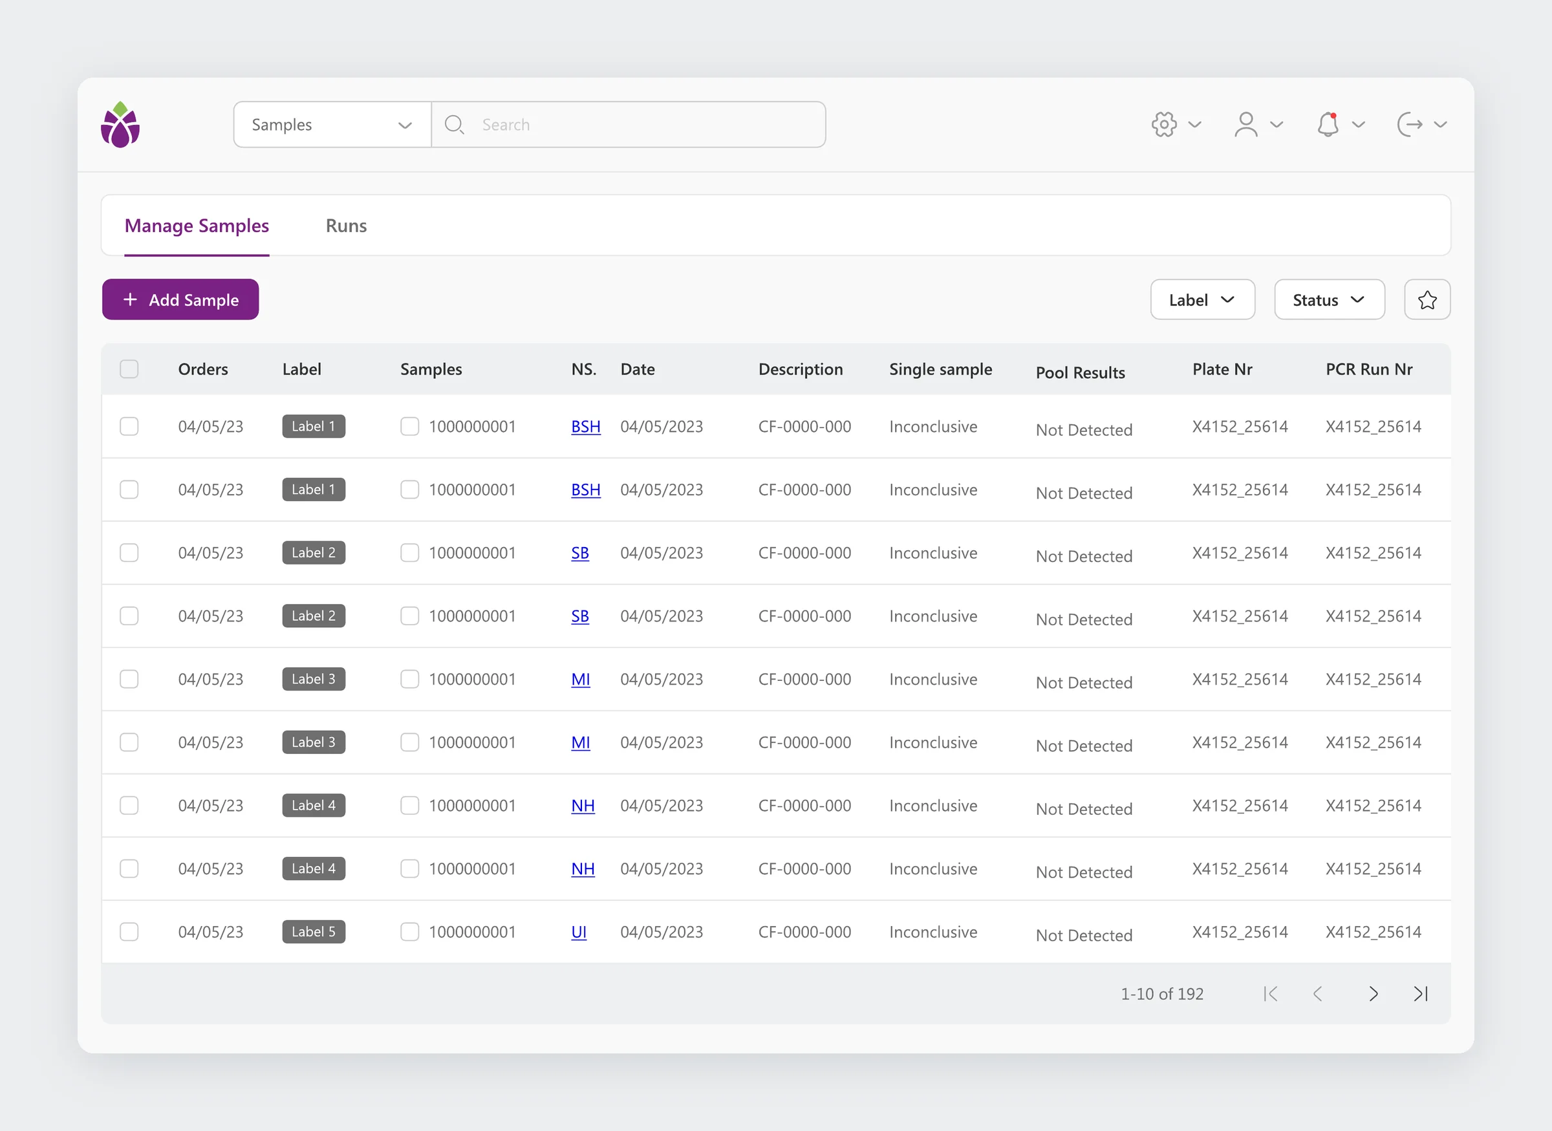Image resolution: width=1552 pixels, height=1131 pixels.
Task: Click the Pool Results column header
Action: [1081, 372]
